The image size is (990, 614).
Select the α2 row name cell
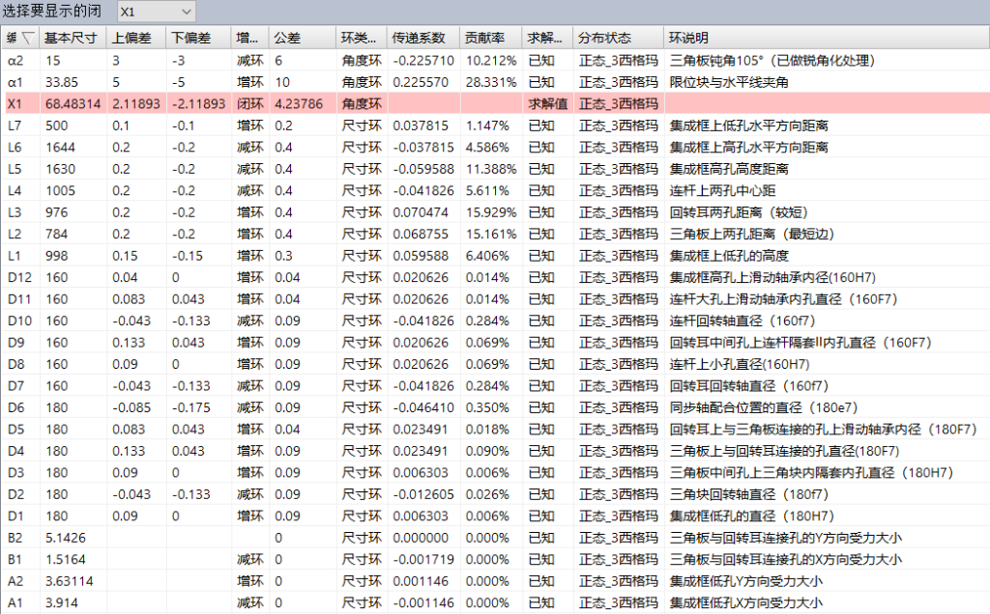click(x=15, y=61)
